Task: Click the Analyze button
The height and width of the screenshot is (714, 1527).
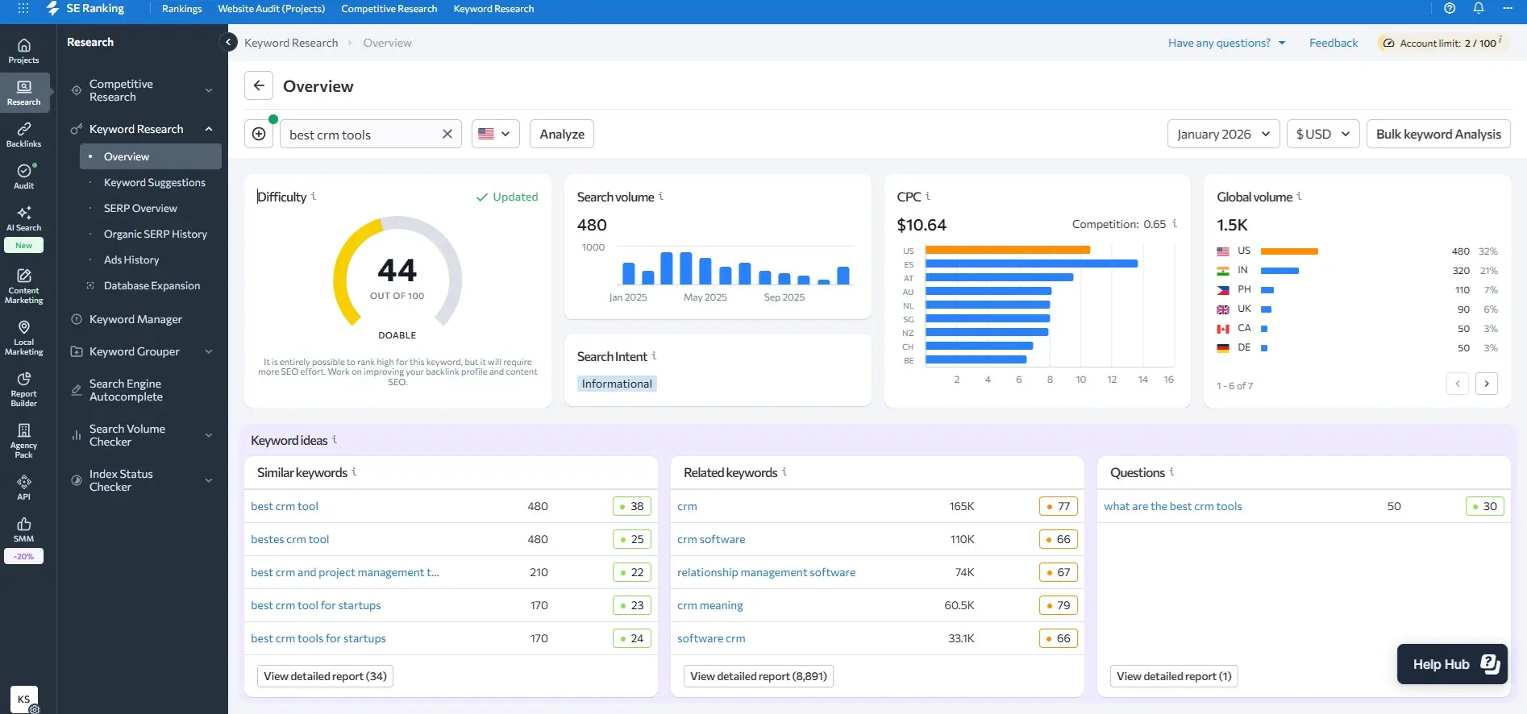Action: click(562, 135)
